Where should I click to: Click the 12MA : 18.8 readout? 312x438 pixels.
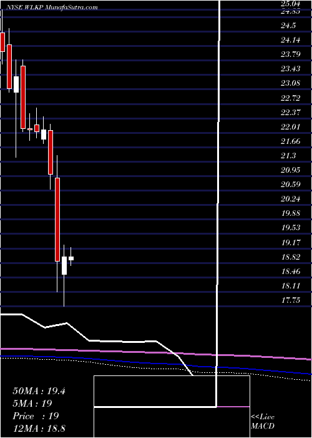[x=39, y=428]
